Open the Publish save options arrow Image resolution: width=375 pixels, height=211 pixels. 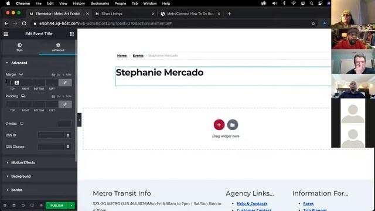coord(71,206)
